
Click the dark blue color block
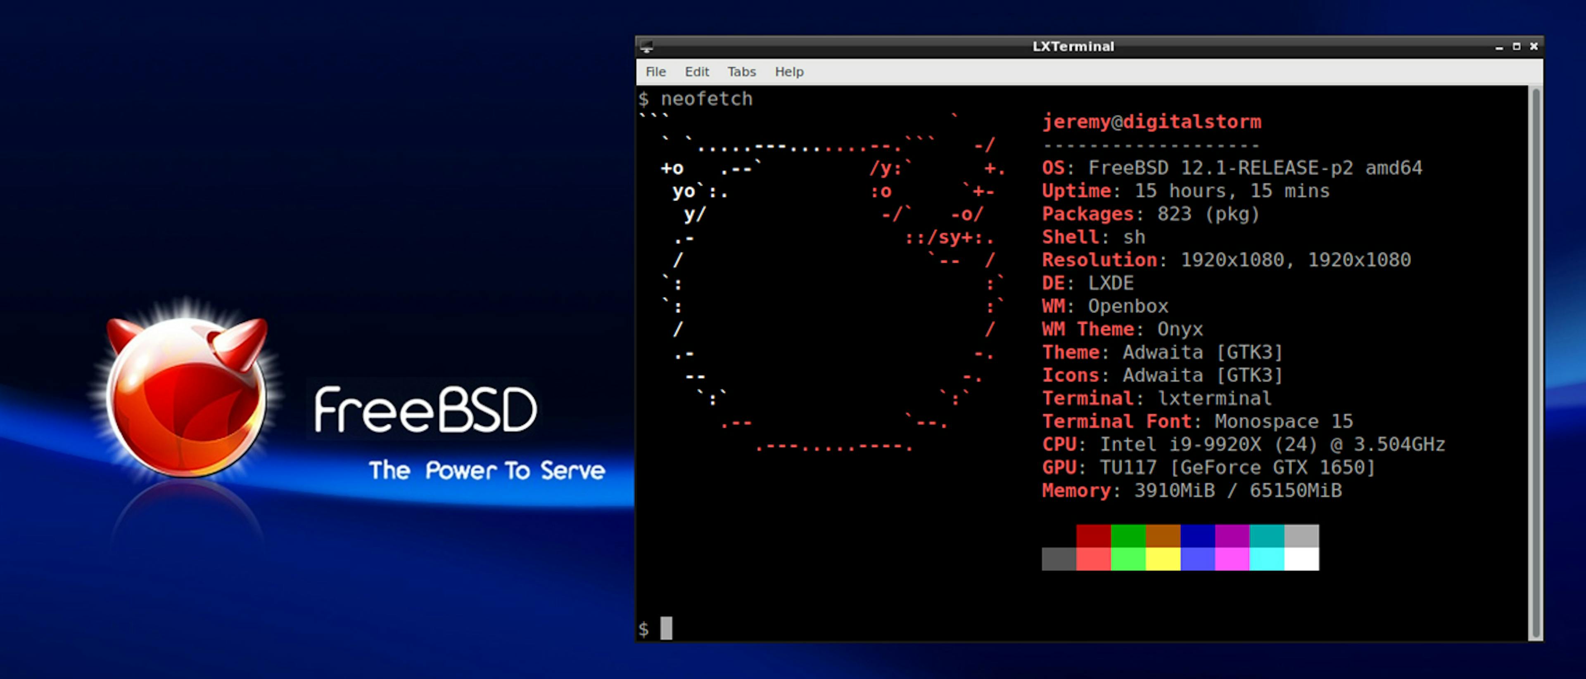pos(1197,536)
